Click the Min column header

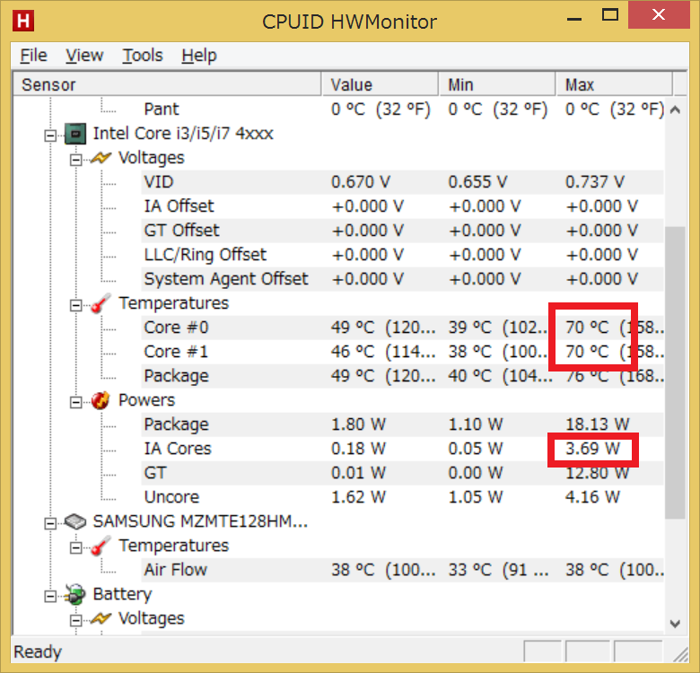(497, 84)
